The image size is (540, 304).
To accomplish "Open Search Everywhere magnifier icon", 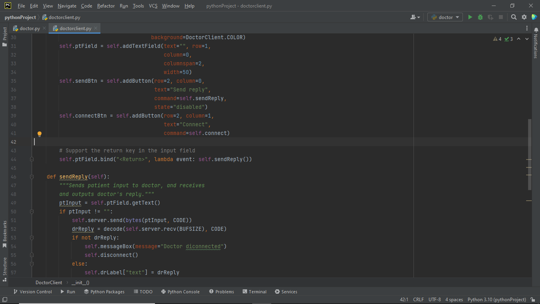I will tap(514, 17).
